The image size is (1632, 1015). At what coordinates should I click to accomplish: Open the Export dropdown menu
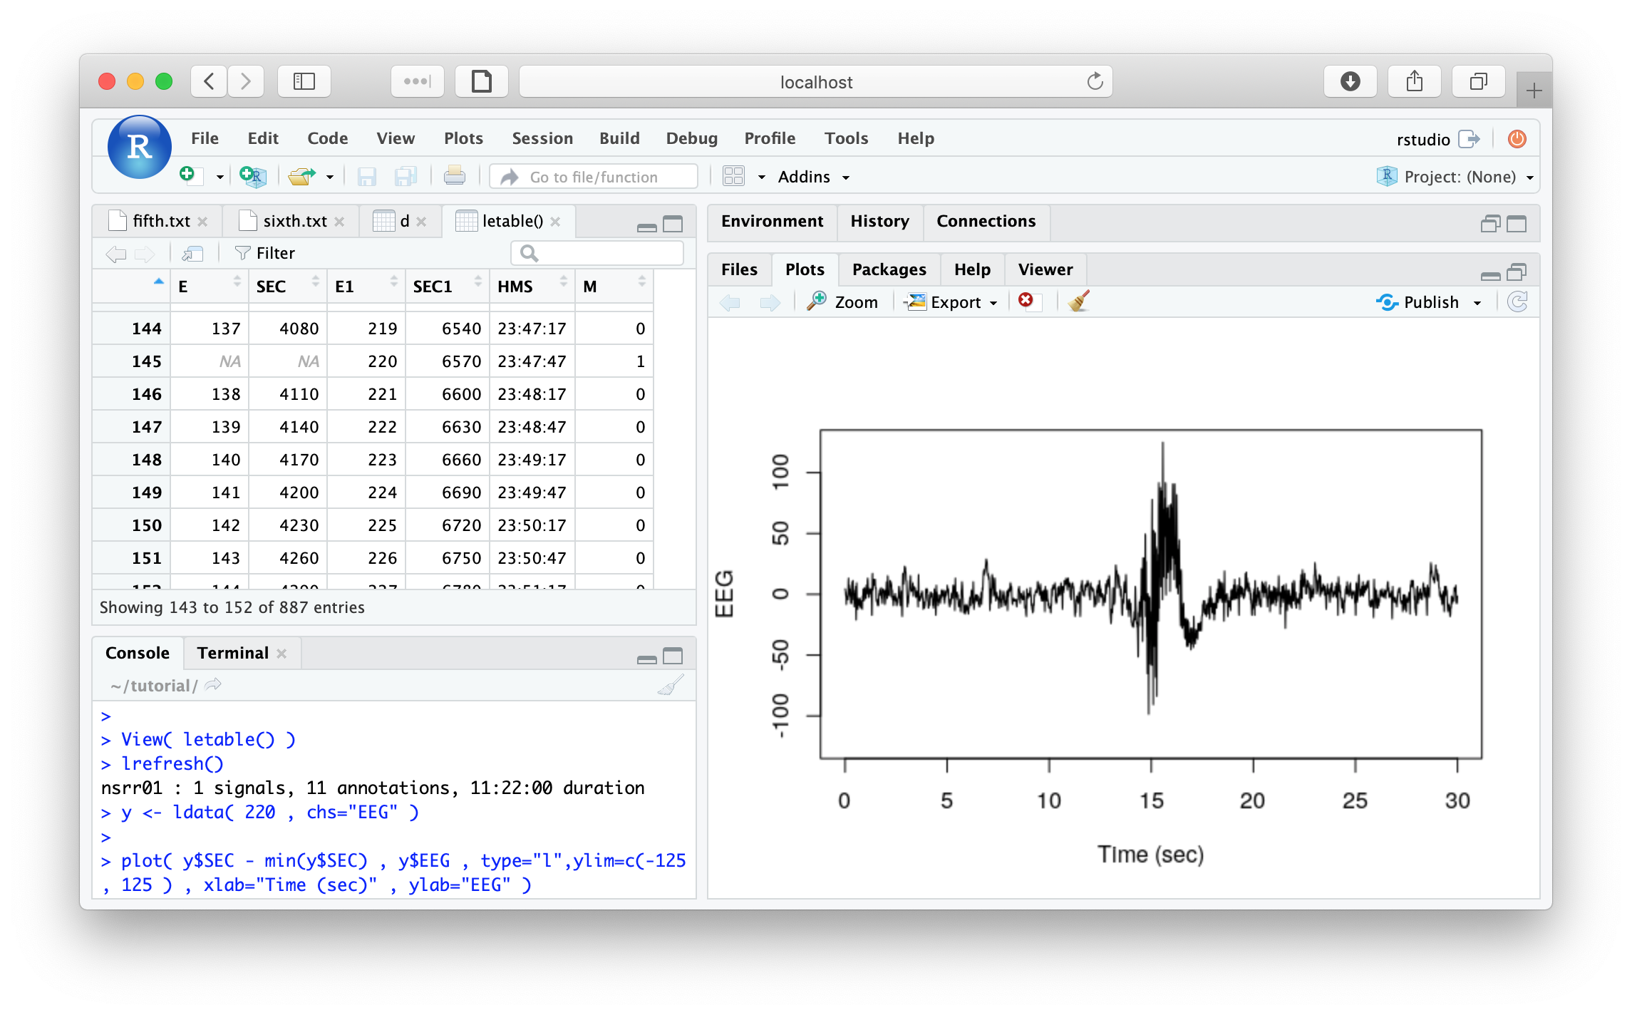pyautogui.click(x=954, y=302)
